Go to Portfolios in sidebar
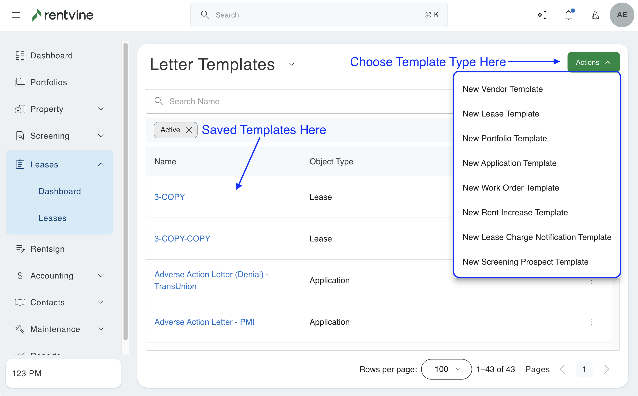This screenshot has width=638, height=396. (x=48, y=82)
